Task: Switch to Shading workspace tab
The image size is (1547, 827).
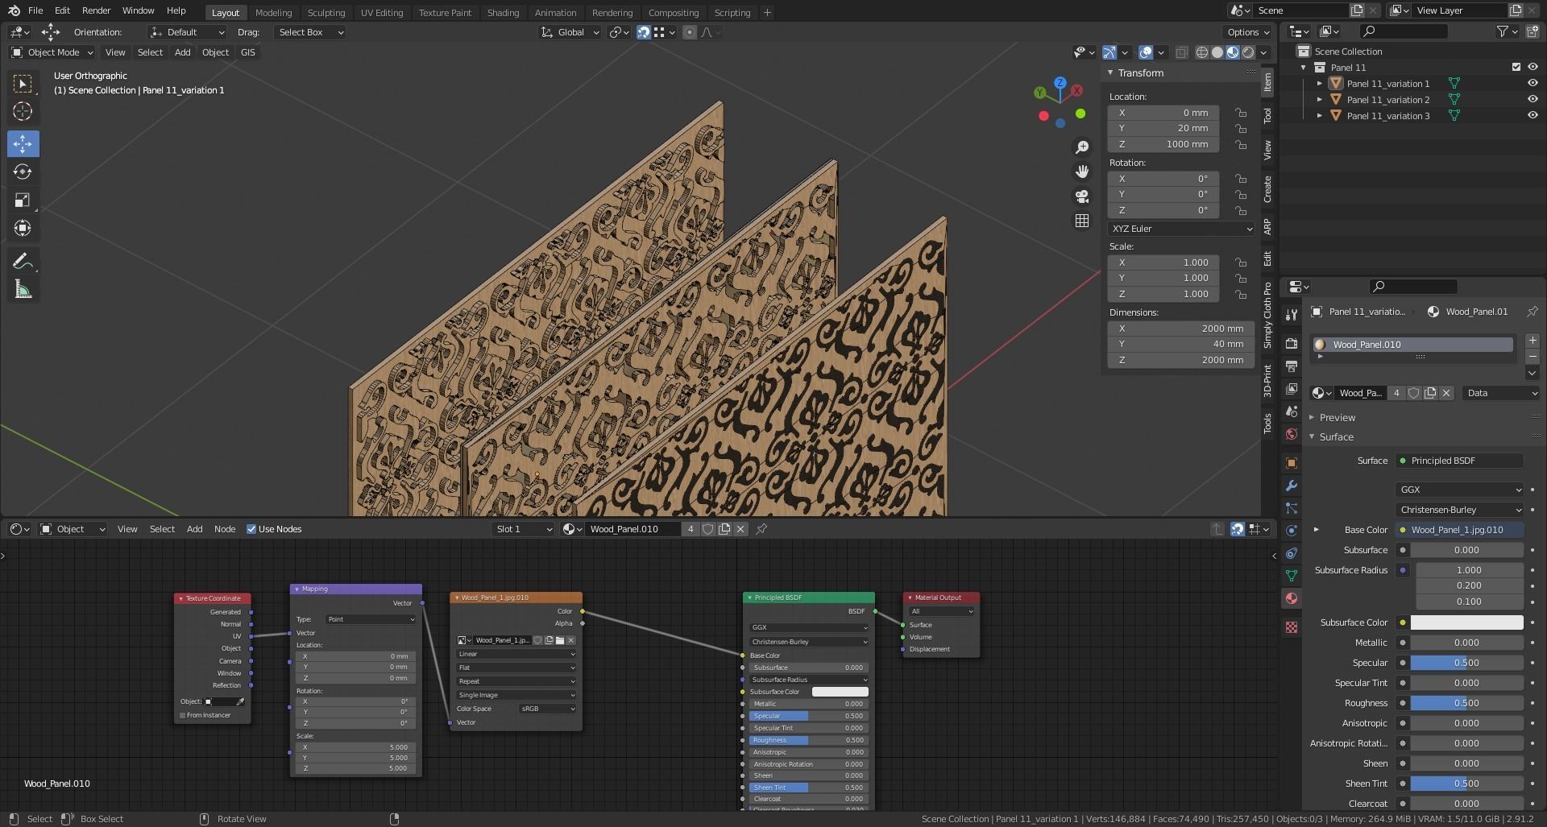Action: pos(503,13)
